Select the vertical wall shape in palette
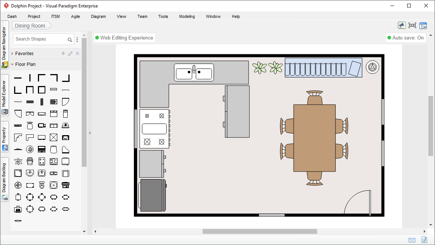 tap(30, 78)
